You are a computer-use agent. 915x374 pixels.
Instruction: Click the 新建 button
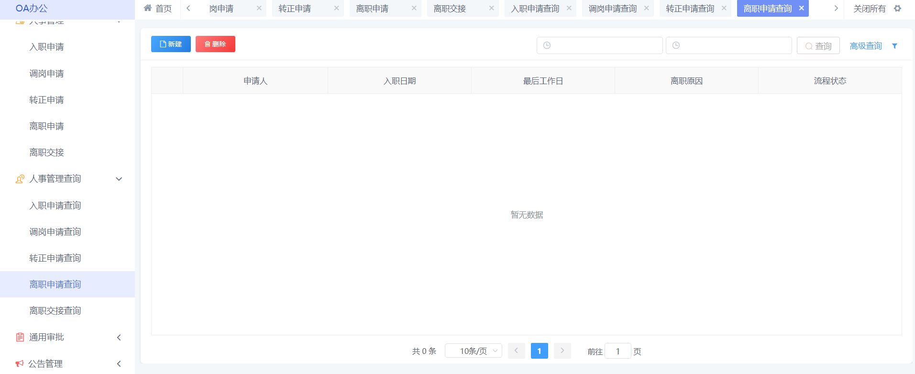coord(171,44)
